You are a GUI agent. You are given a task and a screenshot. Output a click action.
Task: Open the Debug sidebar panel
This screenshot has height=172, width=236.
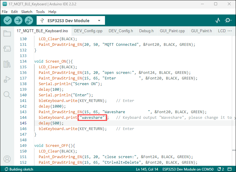point(7,79)
